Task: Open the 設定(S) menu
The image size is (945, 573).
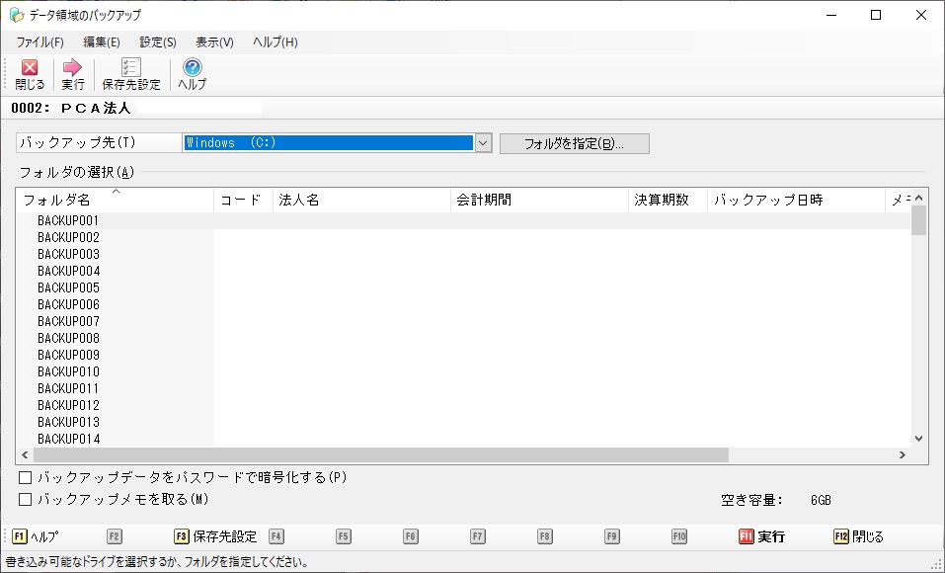Action: [x=158, y=42]
